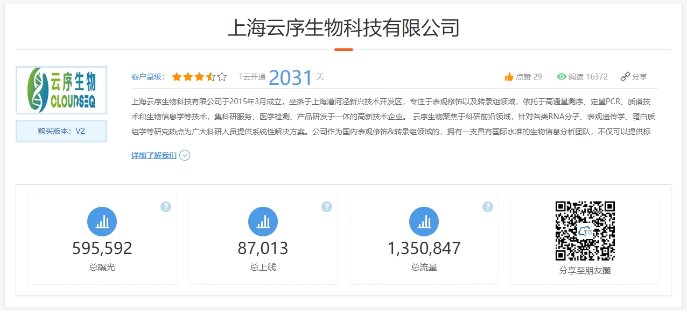Viewport: 687px width, 311px height.
Task: Click the empty fifth rating star
Action: pyautogui.click(x=222, y=77)
